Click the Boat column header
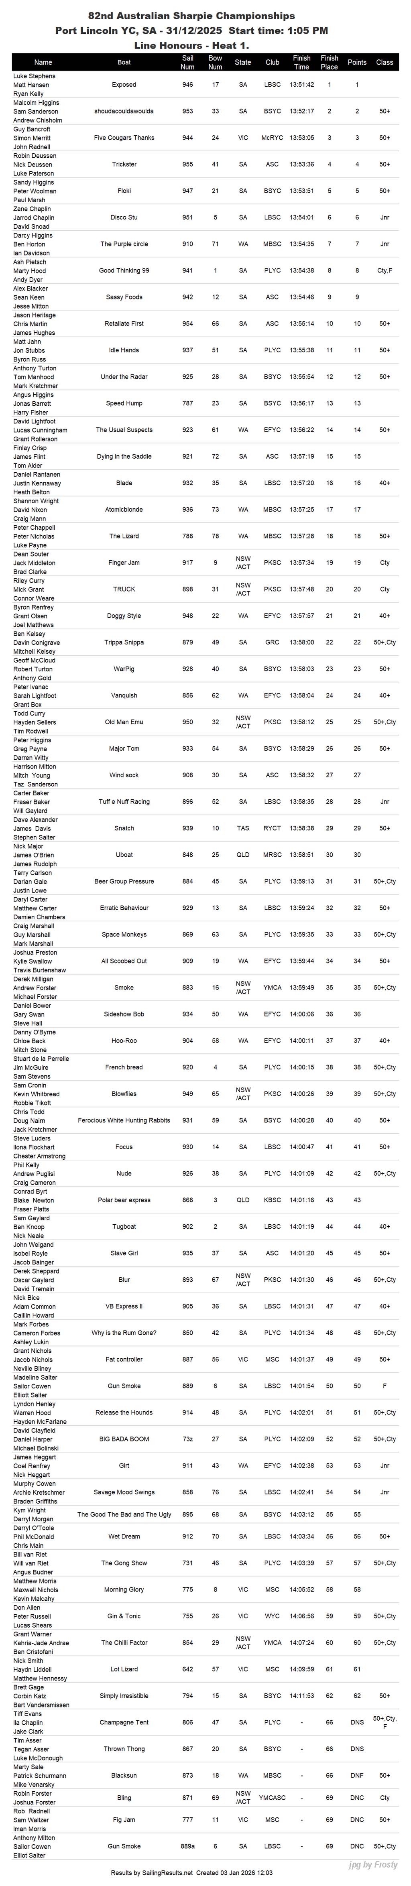 (x=124, y=62)
